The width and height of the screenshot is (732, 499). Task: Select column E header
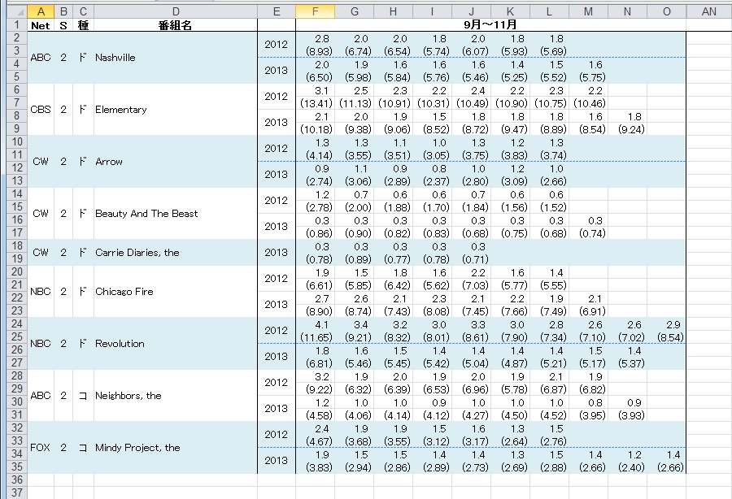click(277, 11)
